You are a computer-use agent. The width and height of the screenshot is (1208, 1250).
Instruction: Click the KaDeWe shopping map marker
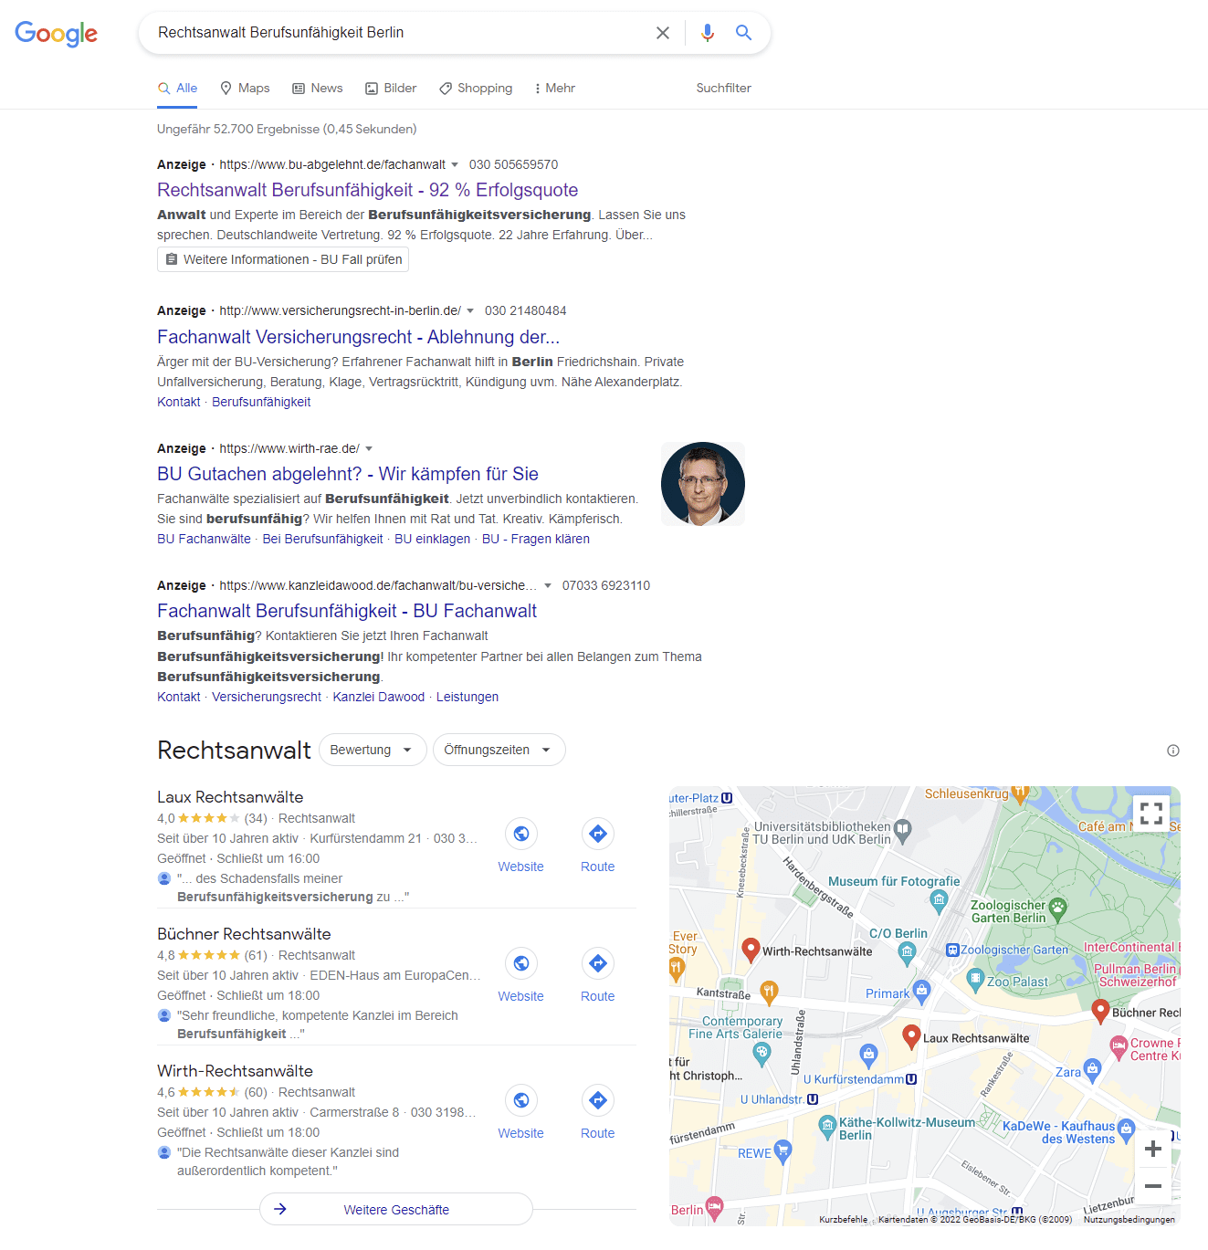1126,1129
